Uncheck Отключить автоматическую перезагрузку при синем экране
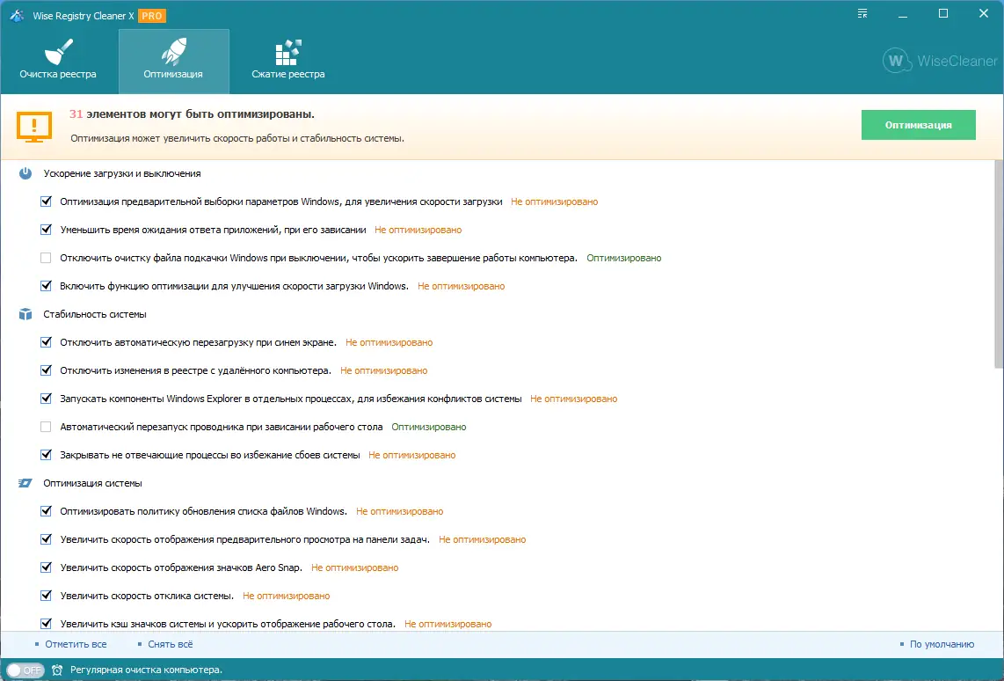 (46, 343)
